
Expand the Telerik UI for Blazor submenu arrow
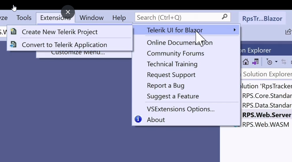tap(235, 30)
